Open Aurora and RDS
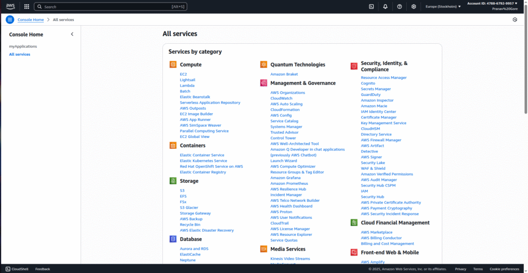 [194, 249]
